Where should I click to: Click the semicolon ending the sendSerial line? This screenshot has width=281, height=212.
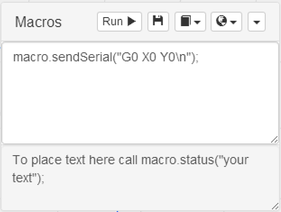pos(197,58)
